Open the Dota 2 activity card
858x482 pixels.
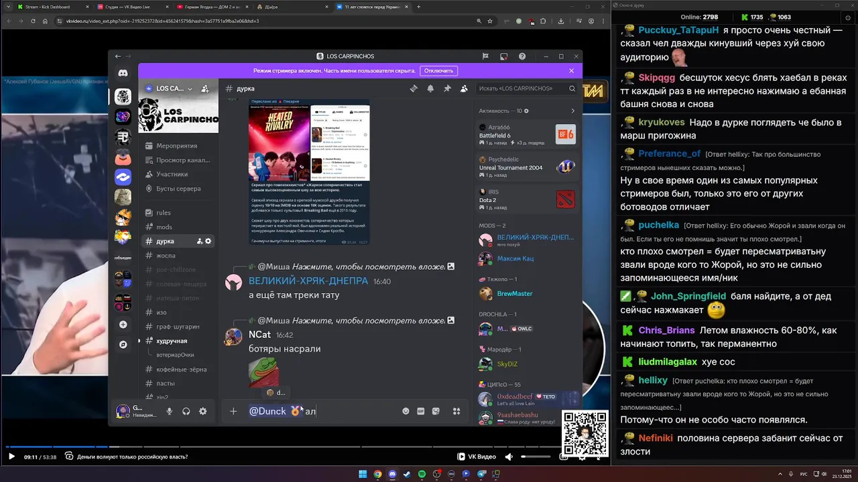(x=527, y=199)
